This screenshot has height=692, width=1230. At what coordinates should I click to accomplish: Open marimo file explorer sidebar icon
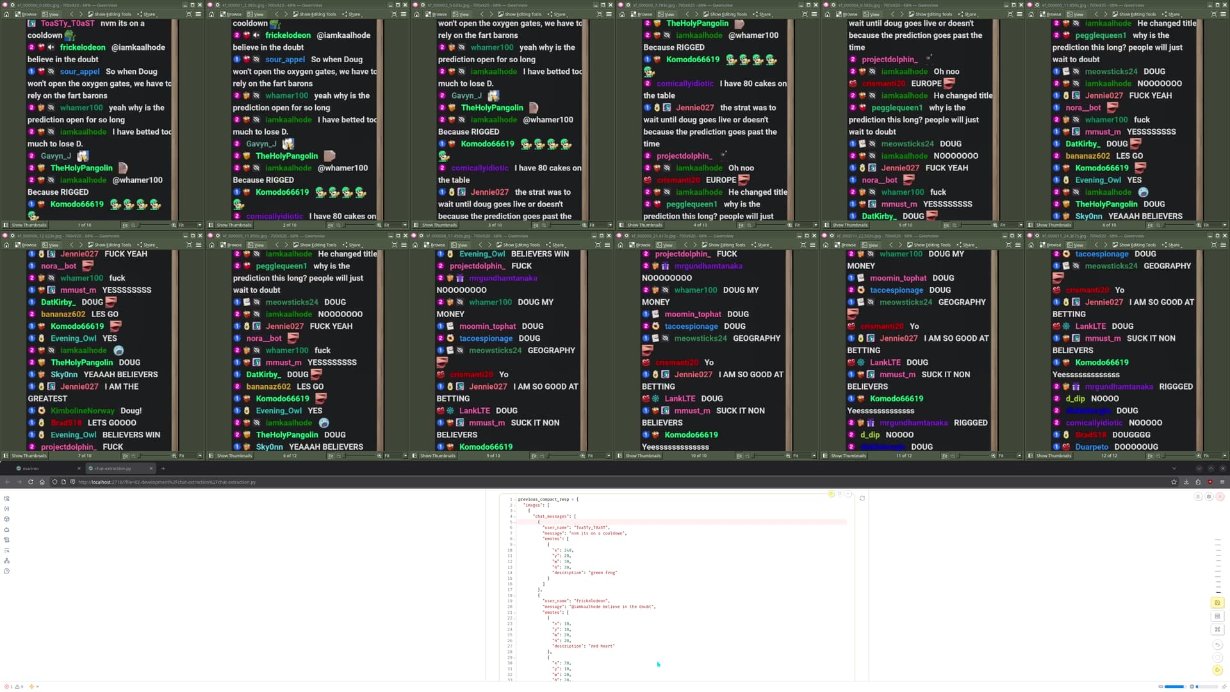click(6, 498)
